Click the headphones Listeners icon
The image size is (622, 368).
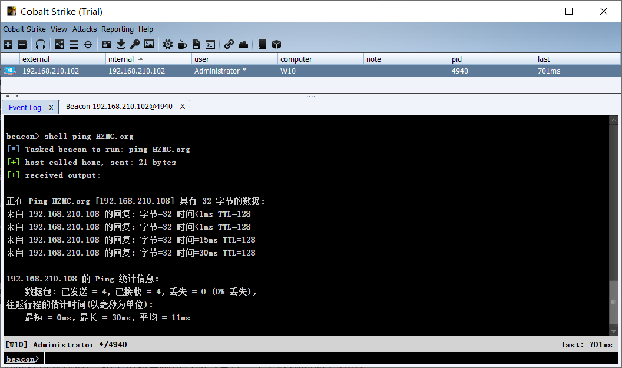41,44
